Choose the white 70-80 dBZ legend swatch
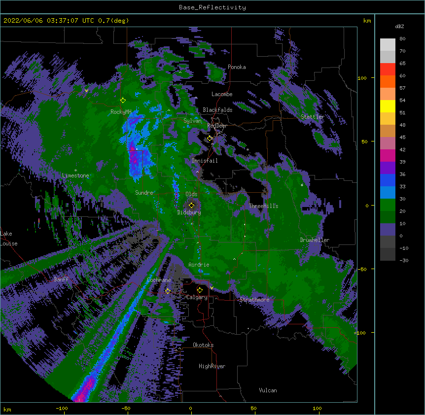Image resolution: width=425 pixels, height=415 pixels. click(x=388, y=44)
